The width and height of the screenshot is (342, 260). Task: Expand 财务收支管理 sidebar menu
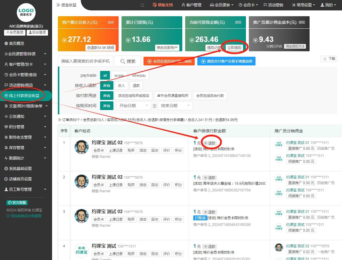(x=26, y=137)
